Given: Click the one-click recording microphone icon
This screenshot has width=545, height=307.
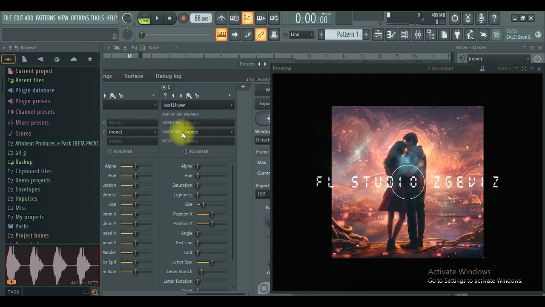Looking at the screenshot, I should coord(481,18).
